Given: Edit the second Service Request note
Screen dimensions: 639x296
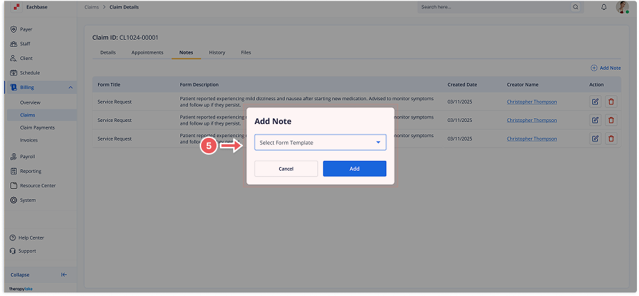Looking at the screenshot, I should pyautogui.click(x=595, y=120).
